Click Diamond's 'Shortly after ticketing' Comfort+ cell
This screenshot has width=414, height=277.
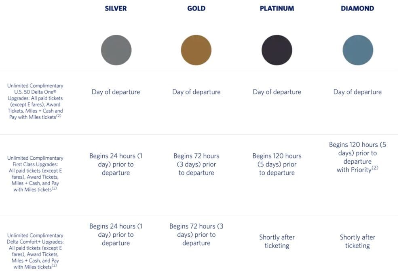point(357,241)
